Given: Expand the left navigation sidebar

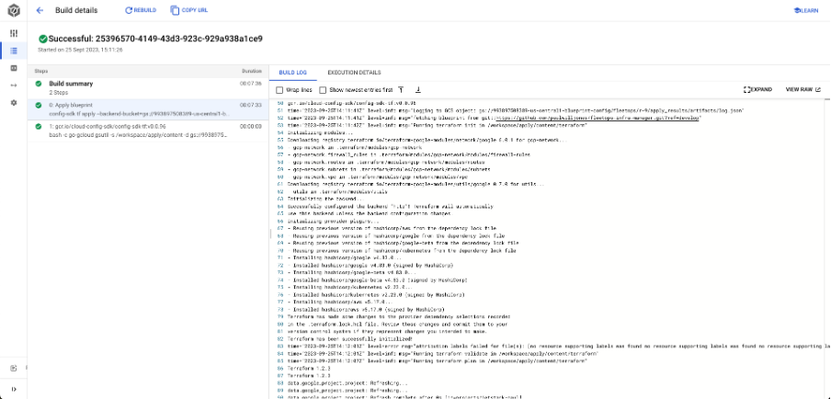Looking at the screenshot, I should pos(14,389).
